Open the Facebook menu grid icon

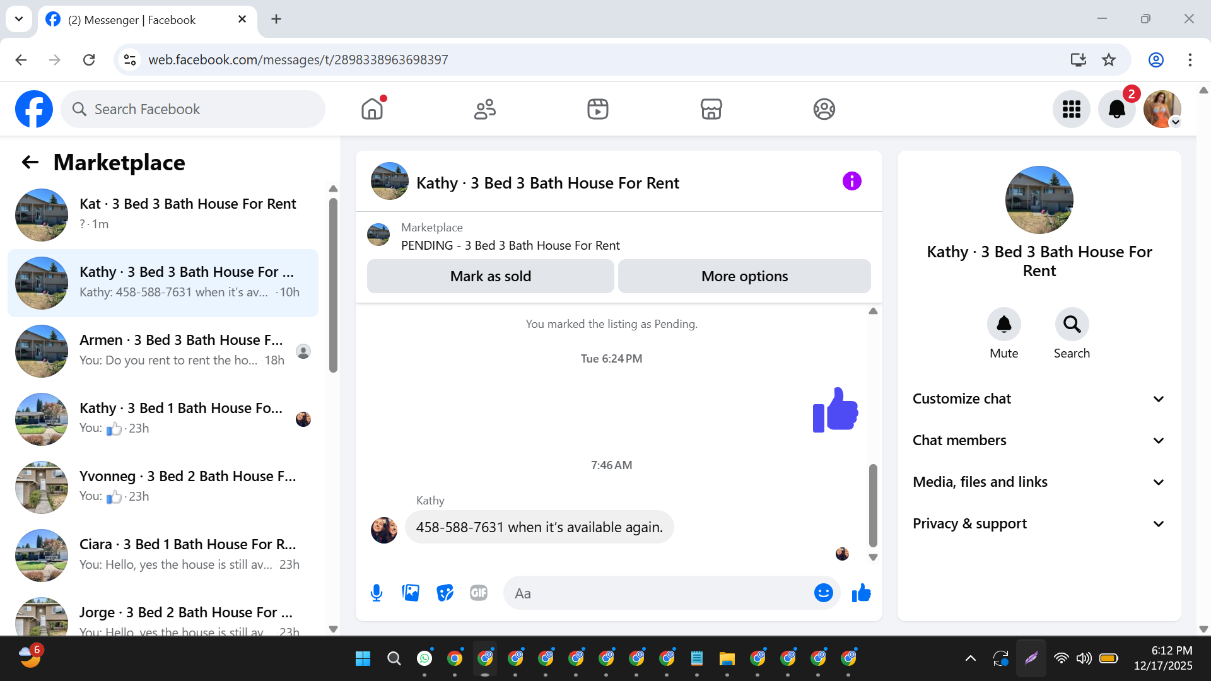(x=1071, y=109)
